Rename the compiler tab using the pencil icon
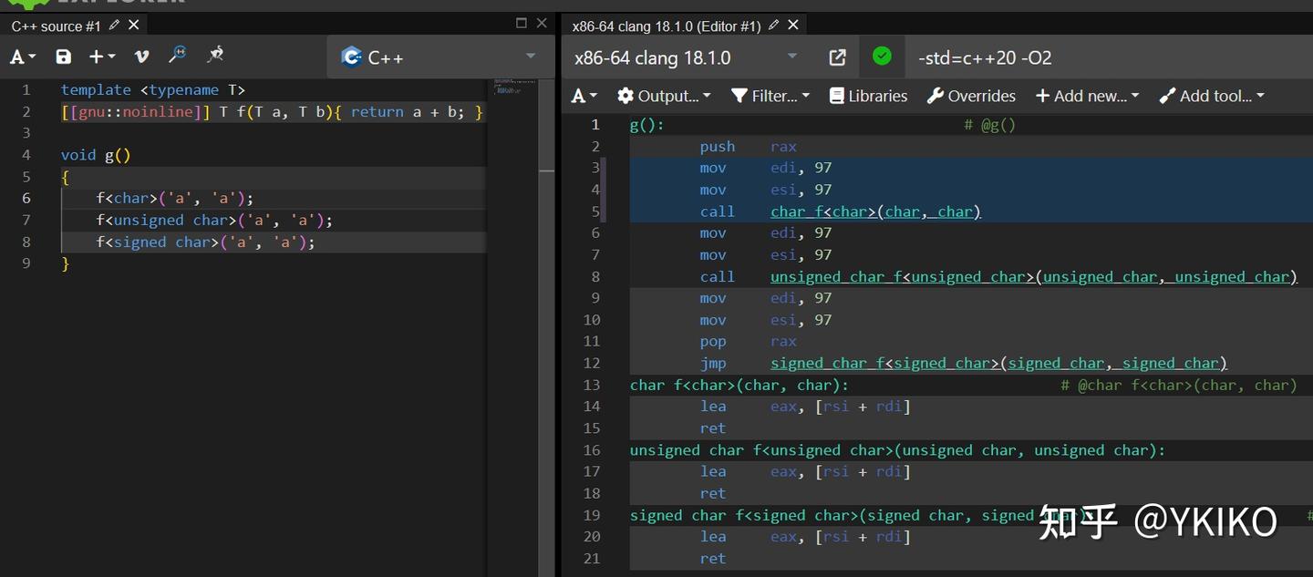The image size is (1313, 577). 773,26
